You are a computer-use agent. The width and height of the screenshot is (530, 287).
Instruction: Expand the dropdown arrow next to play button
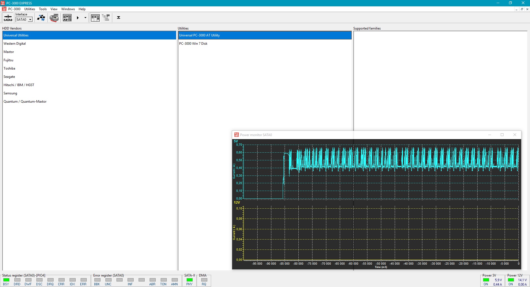[x=85, y=18]
